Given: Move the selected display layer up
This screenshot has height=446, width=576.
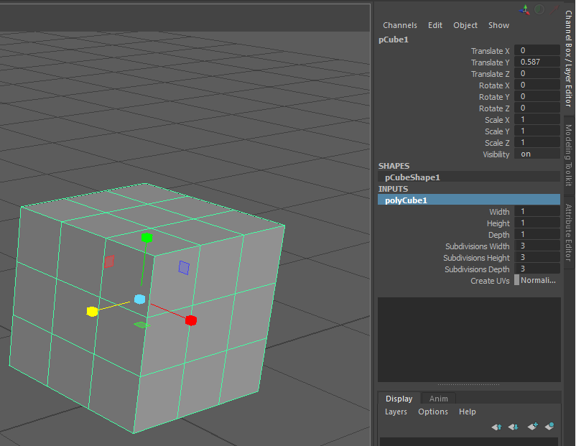Looking at the screenshot, I should pyautogui.click(x=496, y=427).
